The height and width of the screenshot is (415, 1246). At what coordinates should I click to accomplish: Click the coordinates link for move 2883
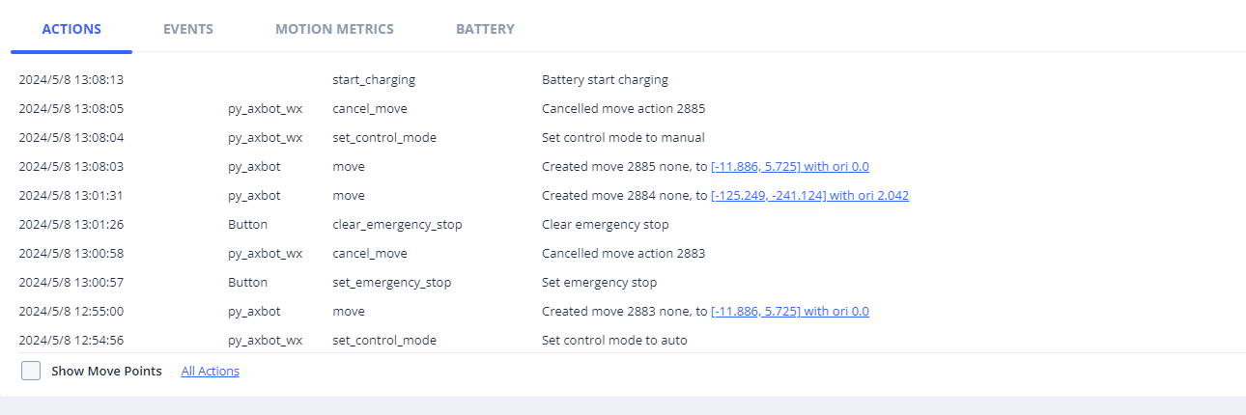pos(789,311)
